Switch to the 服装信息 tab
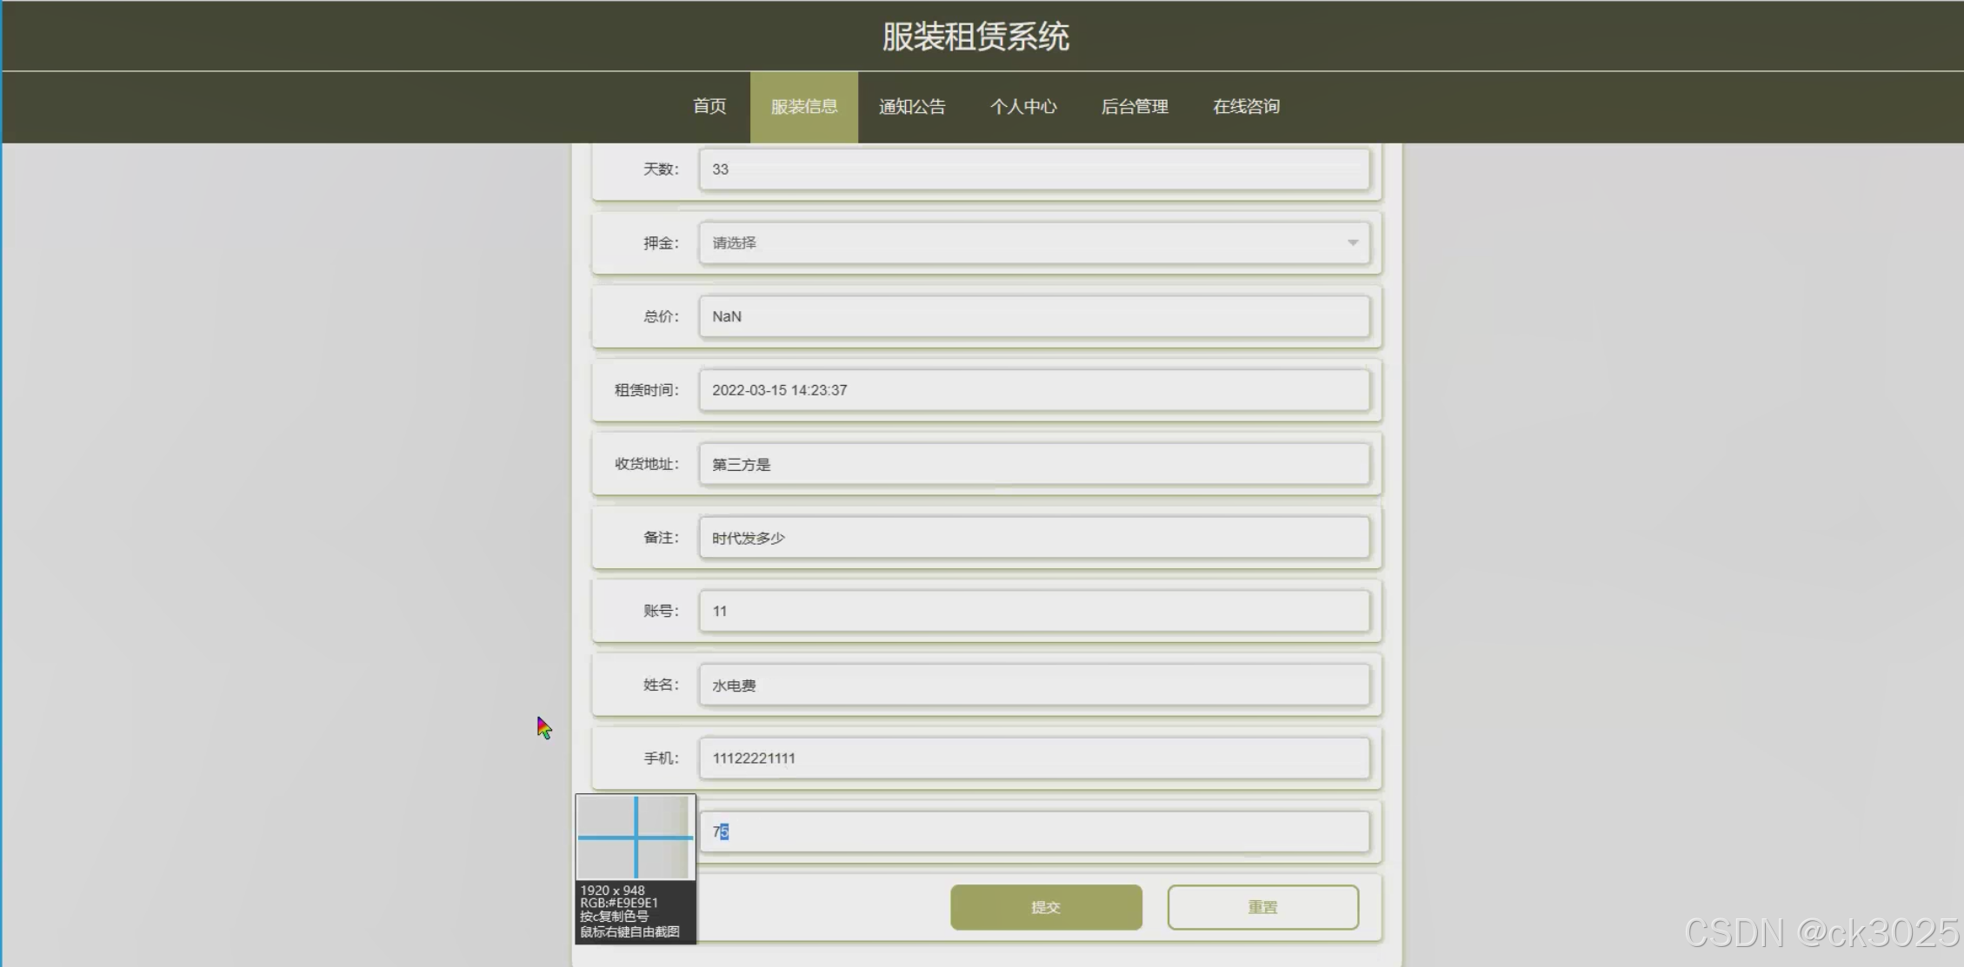 803,107
